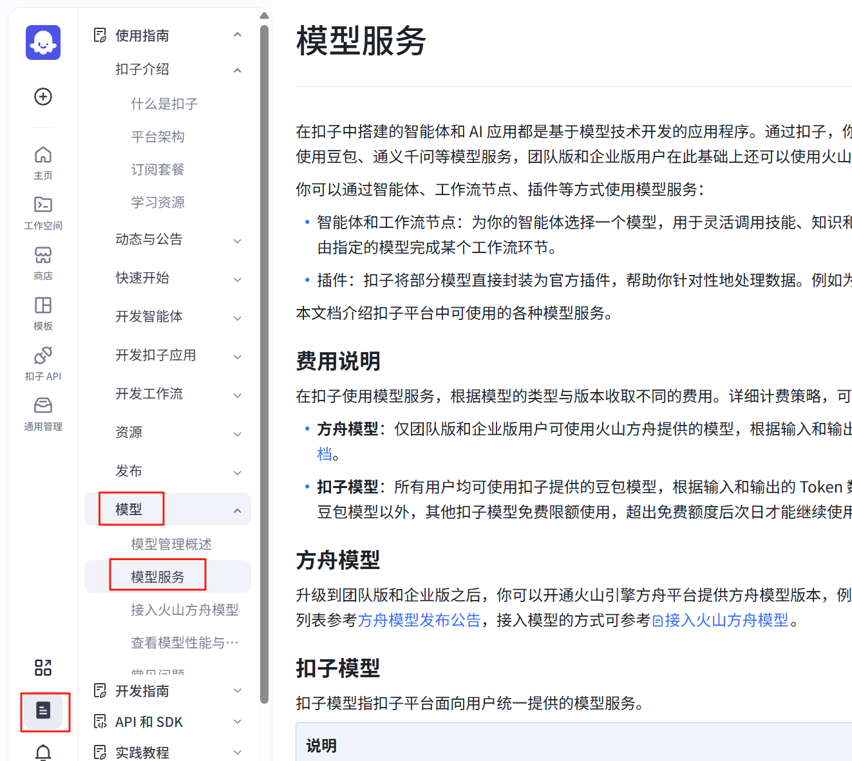Open the 方舟模型发布公告 link
852x761 pixels.
(419, 620)
